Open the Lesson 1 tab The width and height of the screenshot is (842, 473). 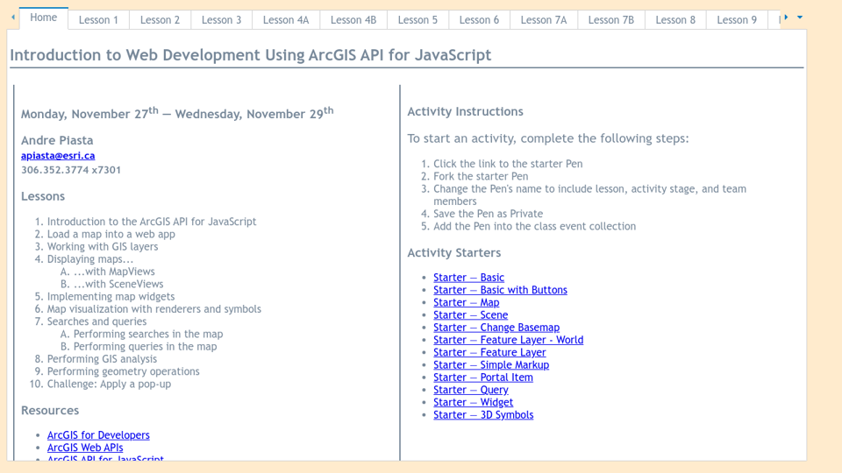pyautogui.click(x=98, y=19)
